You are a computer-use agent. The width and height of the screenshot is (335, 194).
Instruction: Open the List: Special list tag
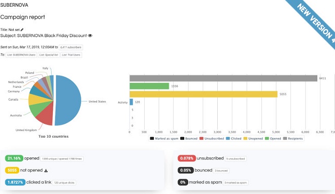tap(49, 55)
